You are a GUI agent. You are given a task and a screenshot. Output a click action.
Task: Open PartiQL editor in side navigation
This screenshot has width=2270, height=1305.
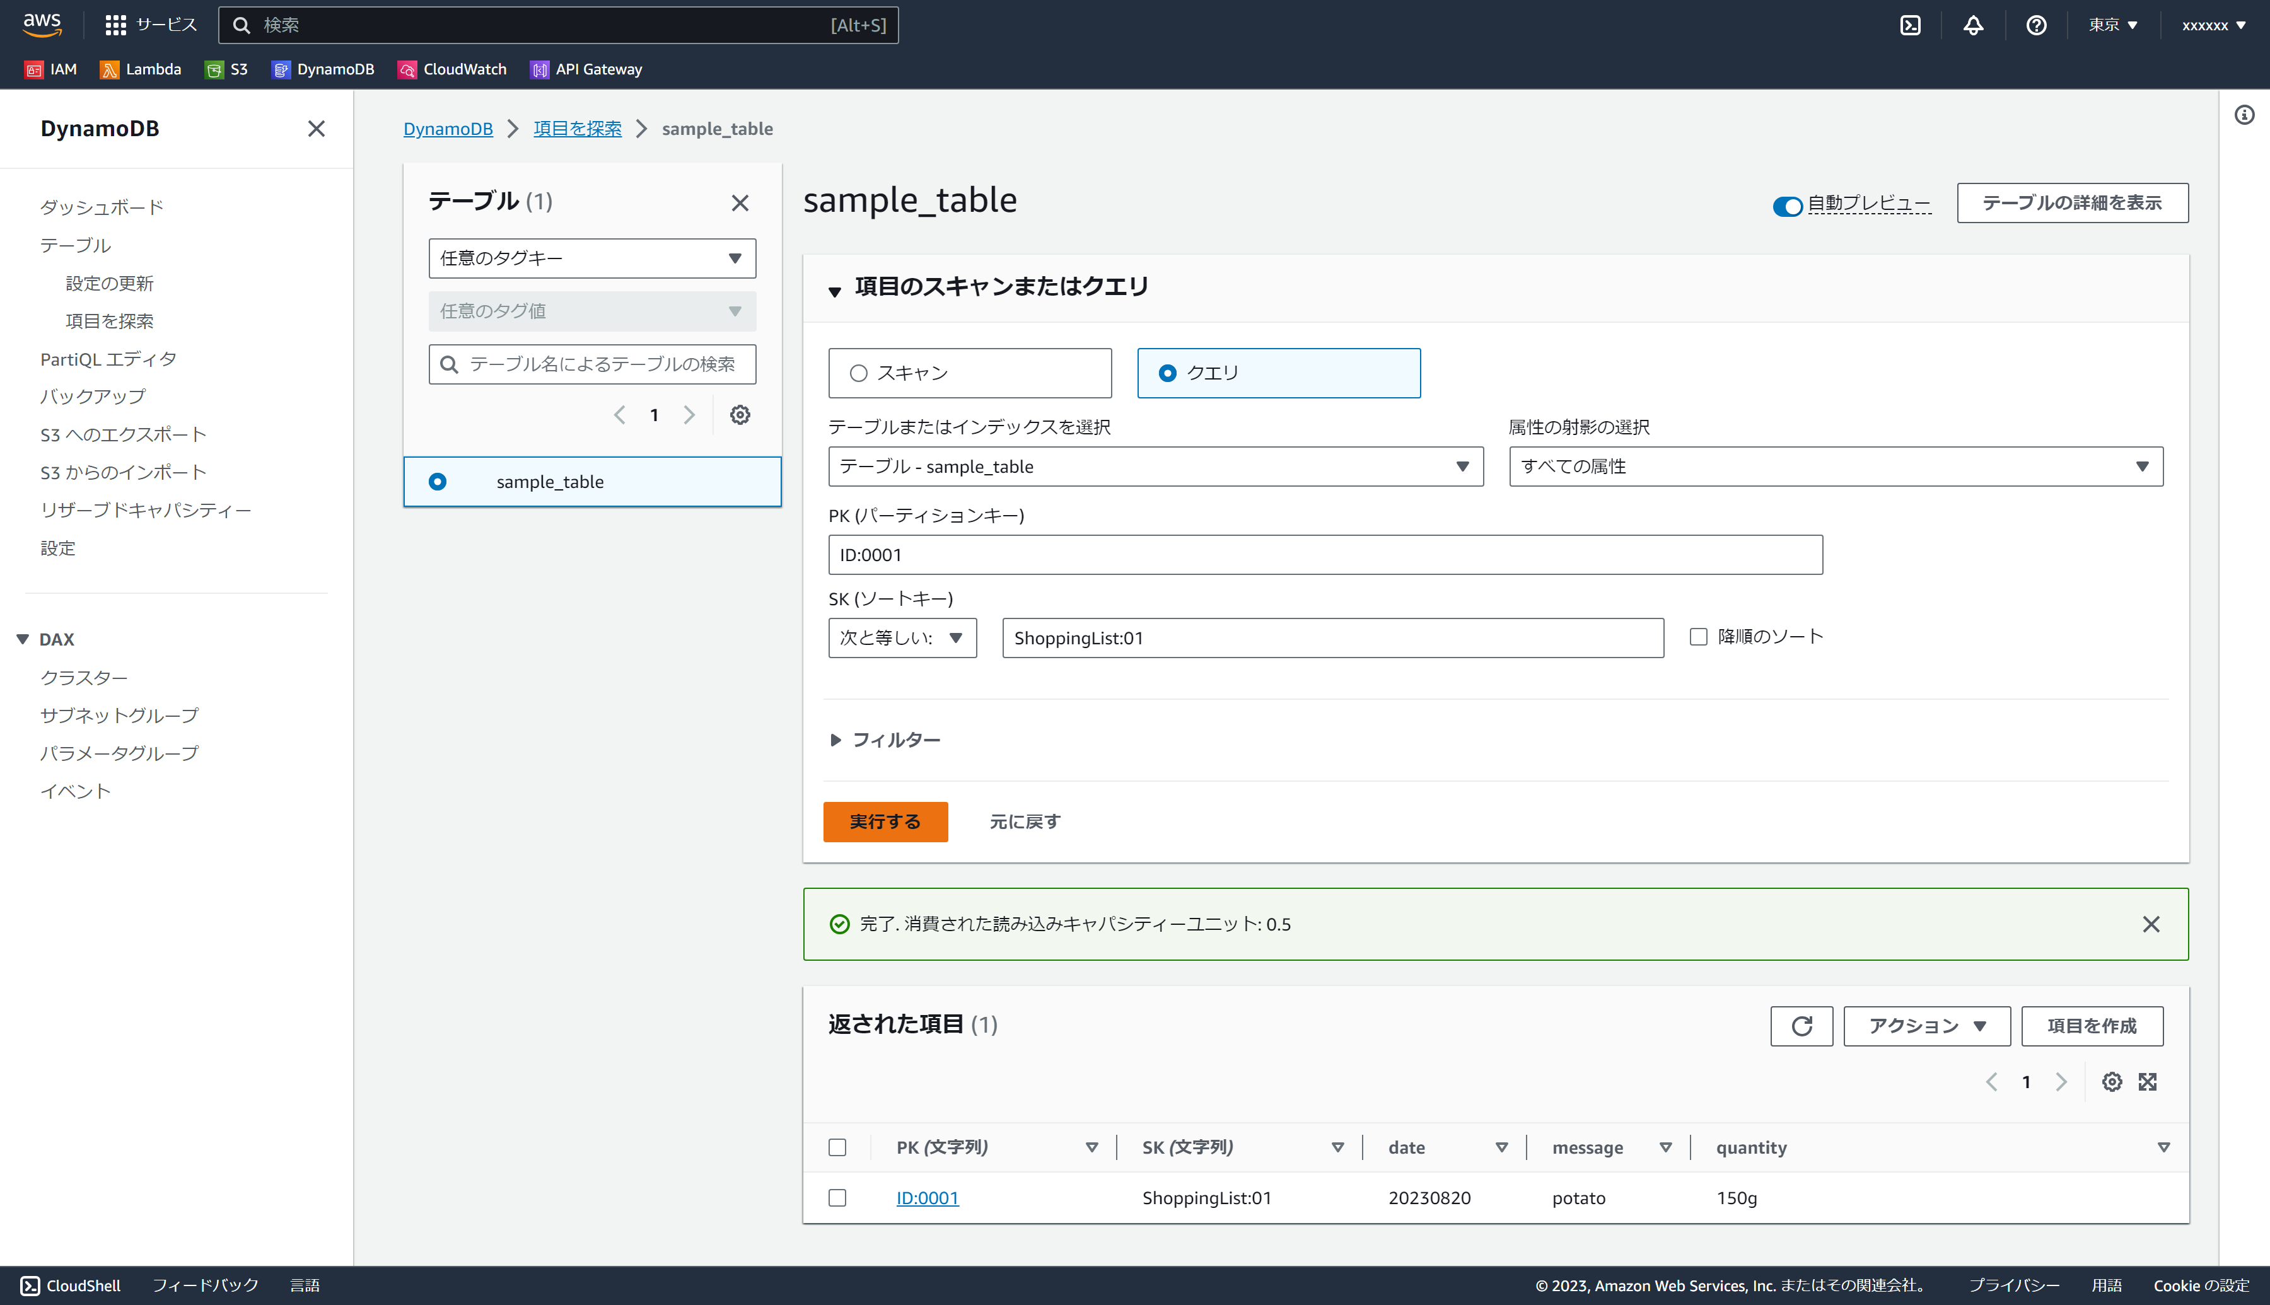click(x=108, y=359)
